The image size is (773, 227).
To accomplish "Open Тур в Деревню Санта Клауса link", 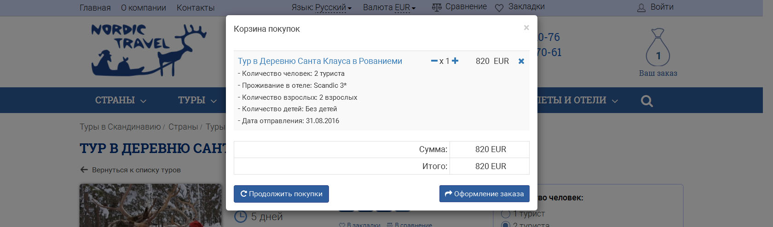I will (x=320, y=61).
